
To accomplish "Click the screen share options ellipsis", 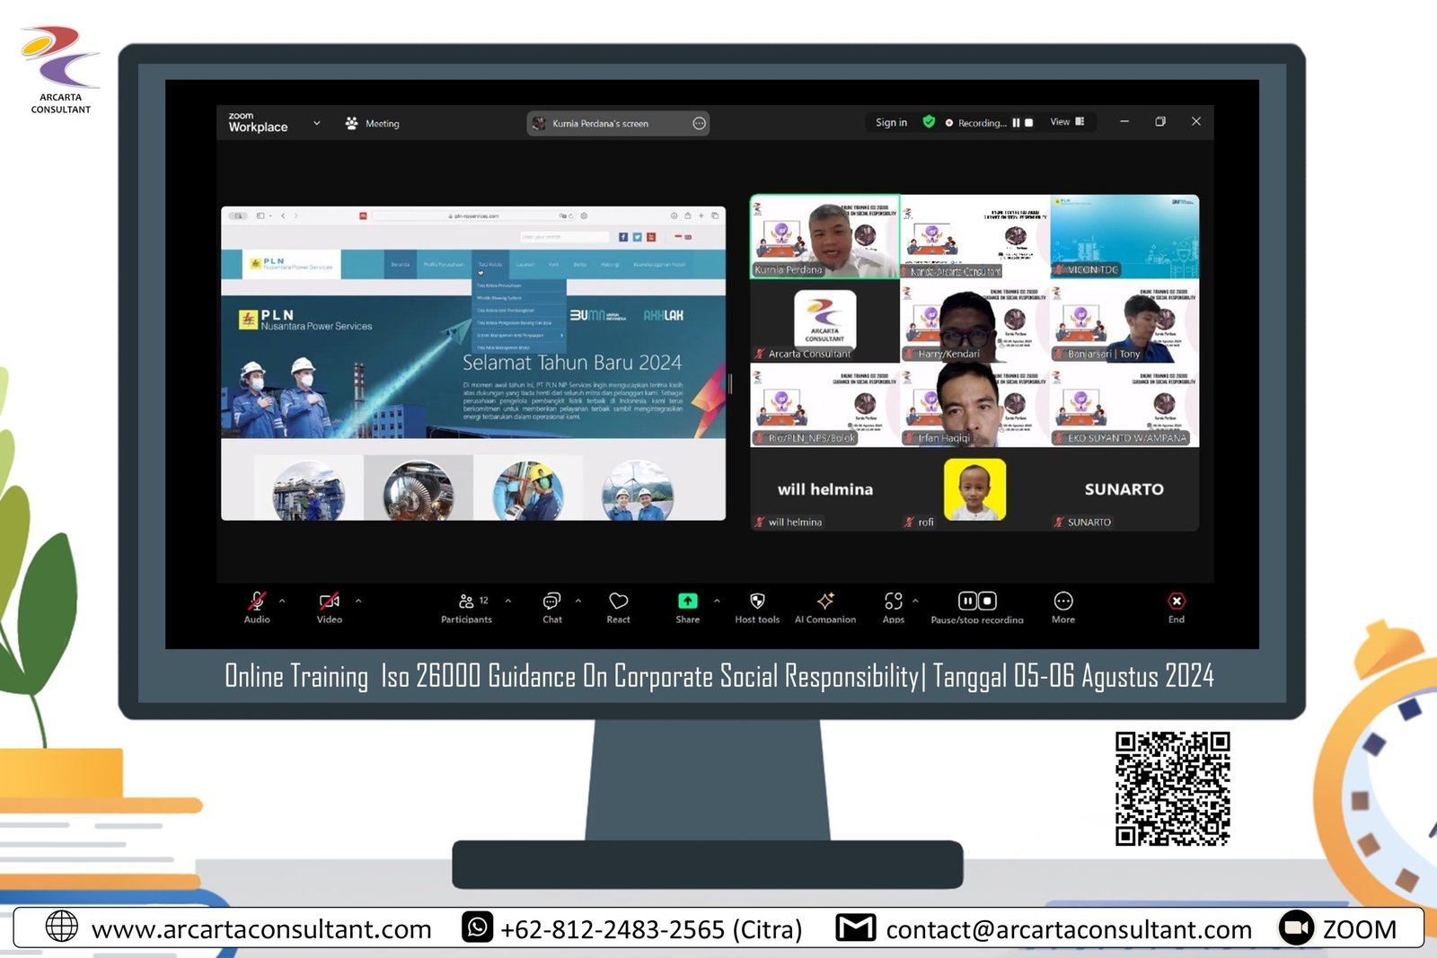I will (x=699, y=124).
